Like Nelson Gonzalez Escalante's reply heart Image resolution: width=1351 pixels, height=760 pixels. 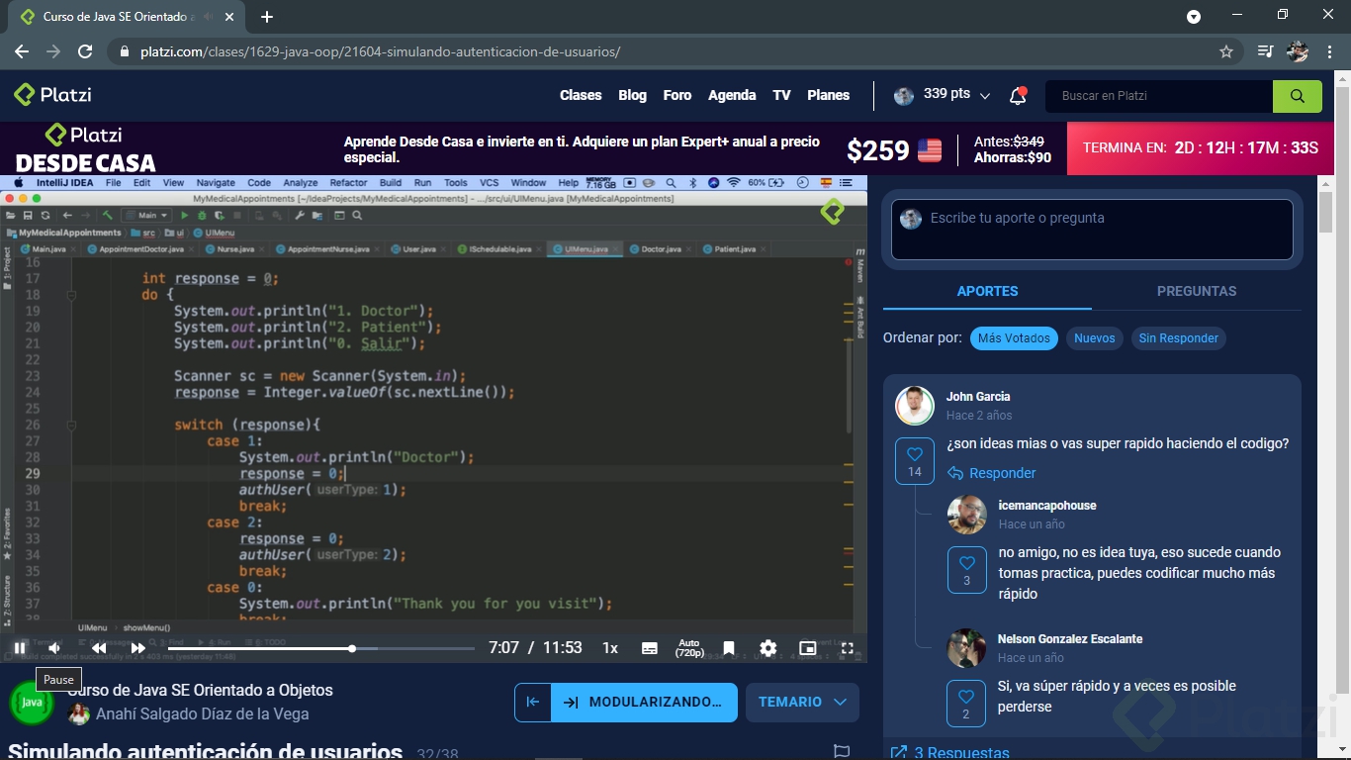[966, 704]
